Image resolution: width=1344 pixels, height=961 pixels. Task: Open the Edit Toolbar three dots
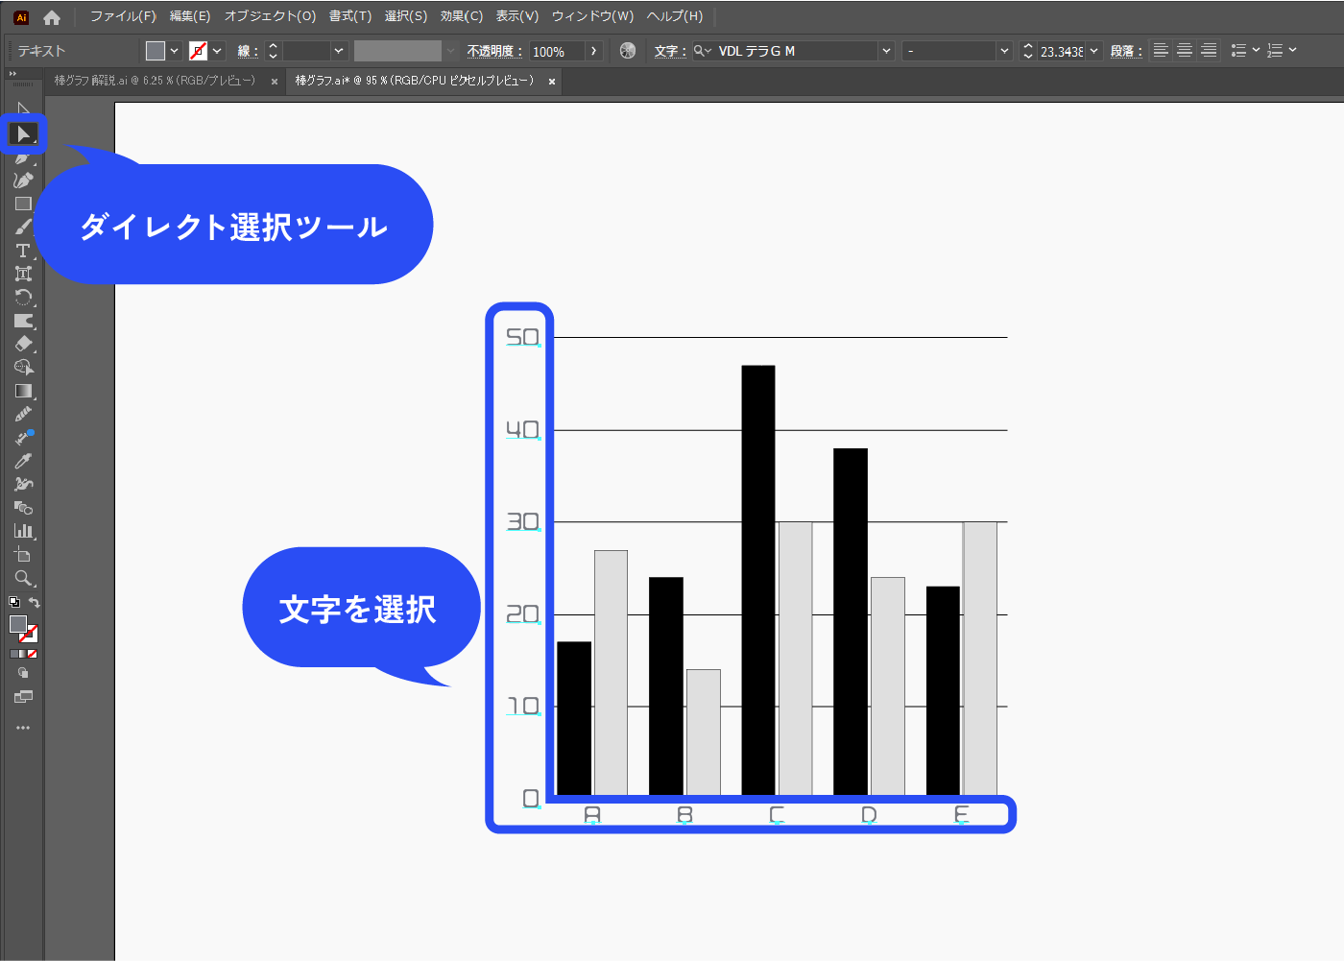click(23, 728)
